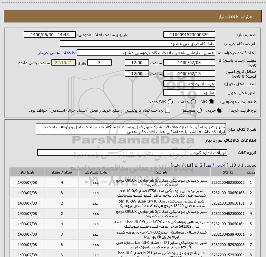Click the days remaining field showing 3

99,62
